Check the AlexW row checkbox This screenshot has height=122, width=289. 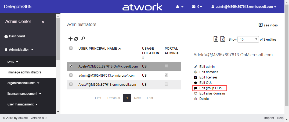[x=71, y=84]
